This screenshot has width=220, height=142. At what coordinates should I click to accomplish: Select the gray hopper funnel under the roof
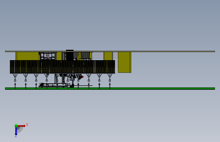pos(85,56)
